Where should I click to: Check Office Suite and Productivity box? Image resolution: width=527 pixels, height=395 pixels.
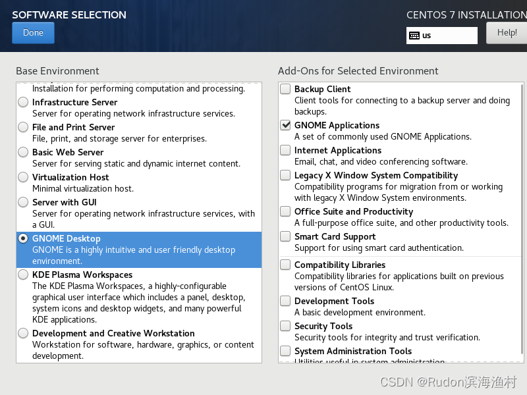pos(285,211)
